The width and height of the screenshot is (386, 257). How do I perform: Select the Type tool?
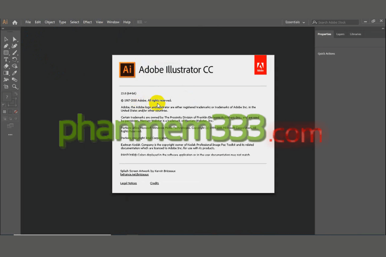(x=6, y=60)
